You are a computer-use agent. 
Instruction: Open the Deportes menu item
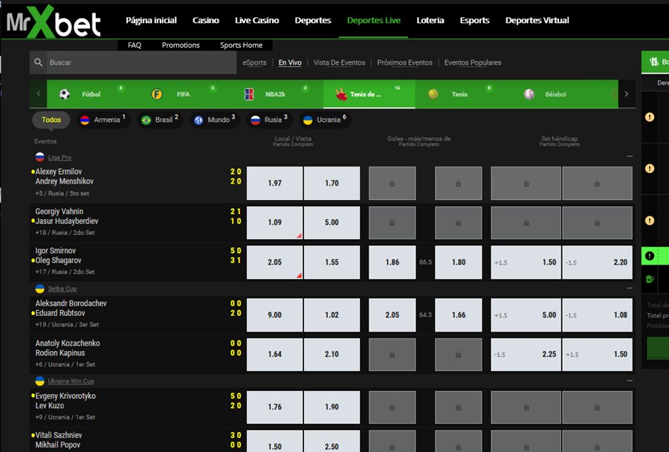[x=313, y=20]
